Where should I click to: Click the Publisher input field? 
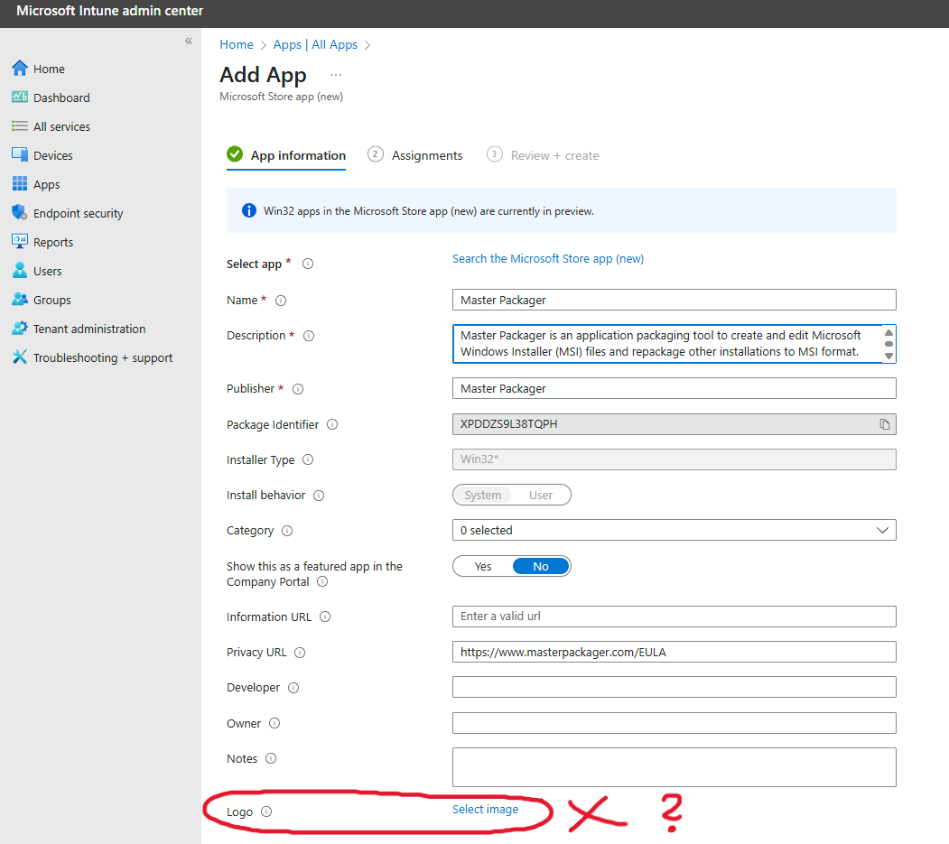[x=674, y=388]
